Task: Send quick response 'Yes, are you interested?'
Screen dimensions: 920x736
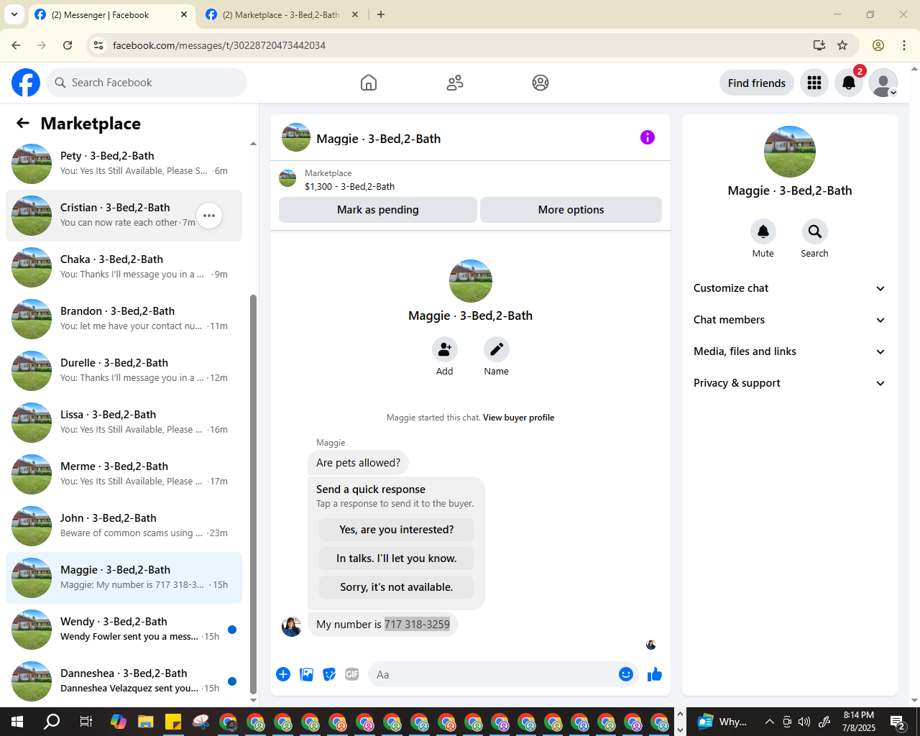Action: [397, 530]
